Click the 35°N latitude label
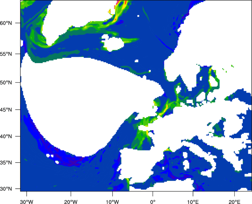Image resolution: width=252 pixels, height=204 pixels. pos(6,163)
